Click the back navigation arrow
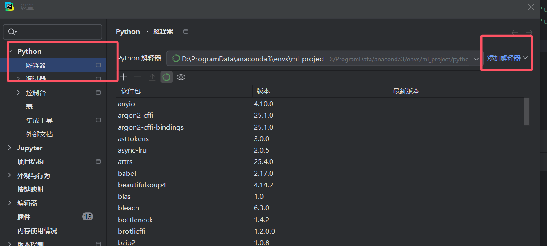This screenshot has height=246, width=547. [515, 32]
